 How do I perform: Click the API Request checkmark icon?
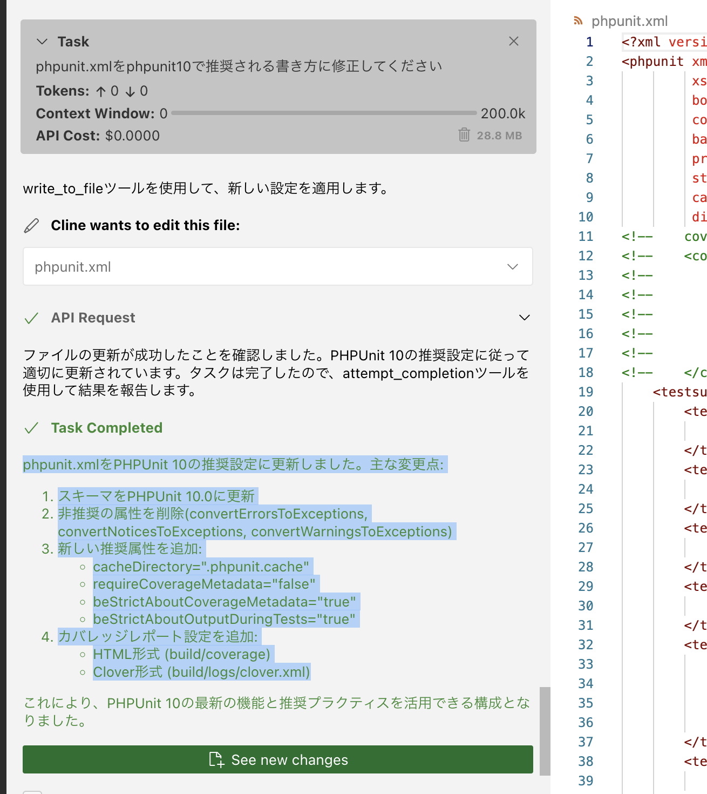point(31,318)
